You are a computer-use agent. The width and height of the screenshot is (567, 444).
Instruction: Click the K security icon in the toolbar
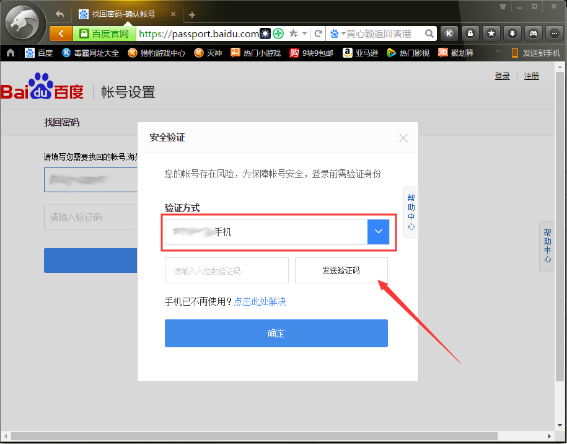(x=449, y=33)
